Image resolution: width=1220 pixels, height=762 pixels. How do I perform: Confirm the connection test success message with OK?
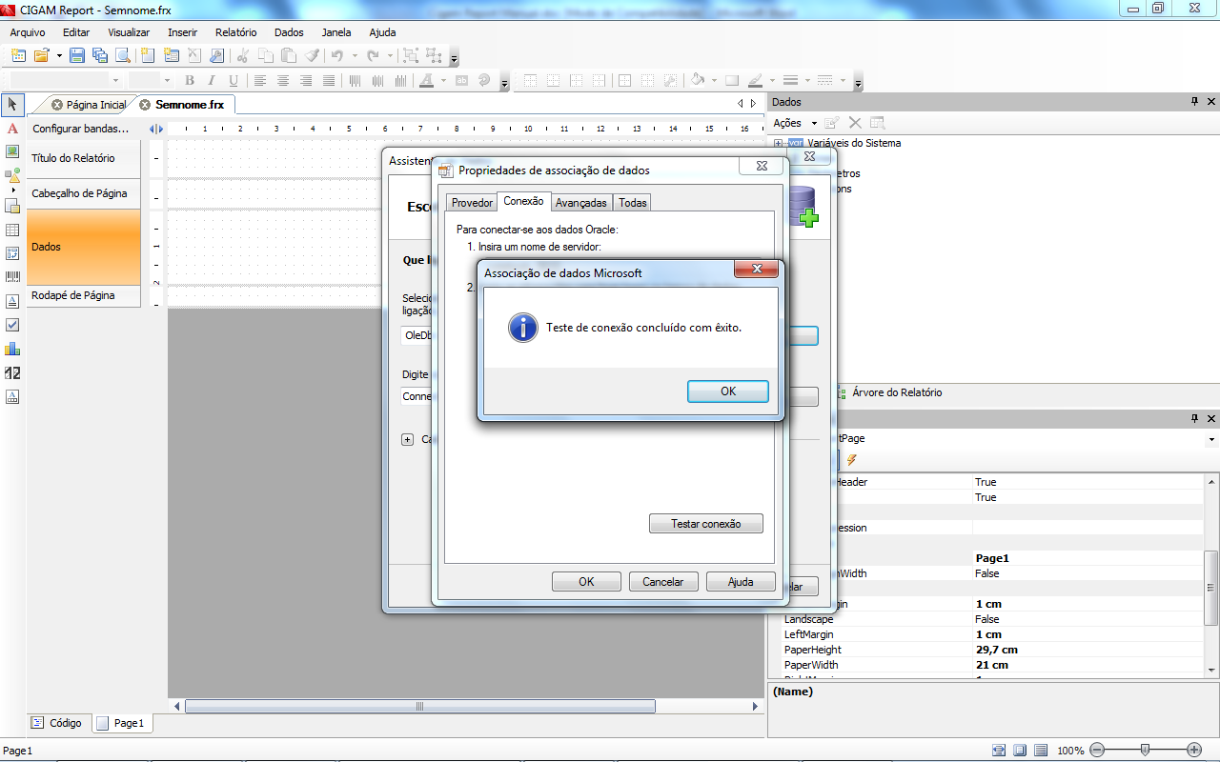(728, 391)
